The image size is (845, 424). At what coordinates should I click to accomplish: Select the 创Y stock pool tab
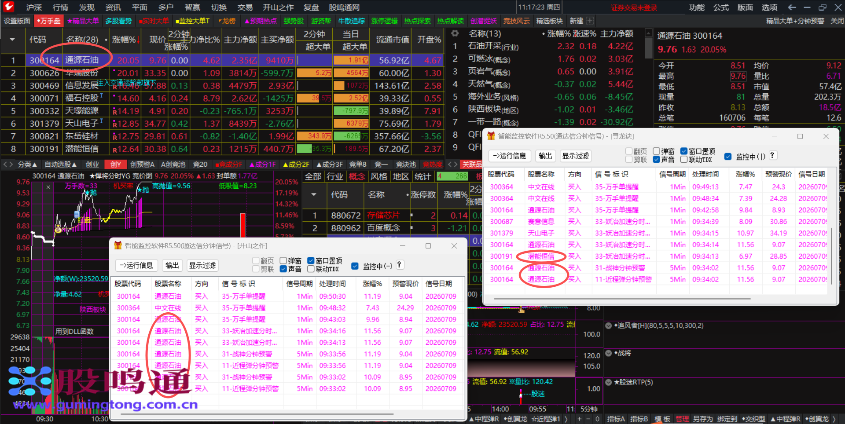click(x=116, y=164)
